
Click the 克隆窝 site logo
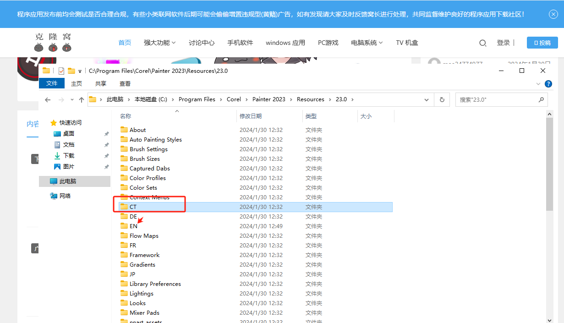click(x=53, y=42)
